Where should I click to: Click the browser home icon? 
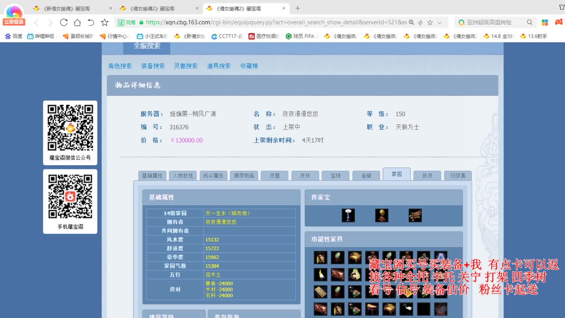77,22
